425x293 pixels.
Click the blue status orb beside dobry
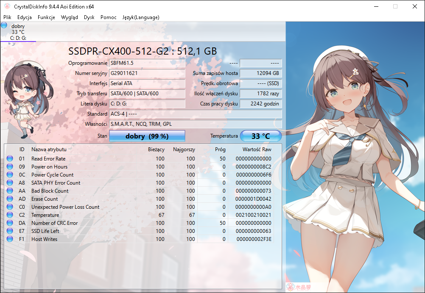coord(4,25)
